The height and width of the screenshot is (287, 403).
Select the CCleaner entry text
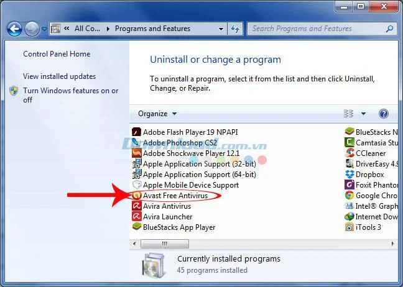[x=371, y=153]
